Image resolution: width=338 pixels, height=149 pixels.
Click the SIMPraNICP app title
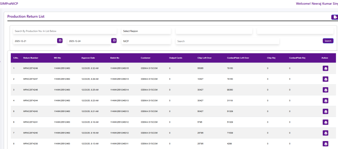pos(9,4)
